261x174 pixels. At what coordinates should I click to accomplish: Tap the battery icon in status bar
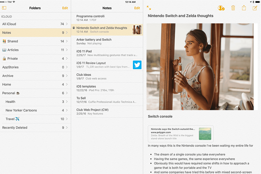click(x=257, y=2)
